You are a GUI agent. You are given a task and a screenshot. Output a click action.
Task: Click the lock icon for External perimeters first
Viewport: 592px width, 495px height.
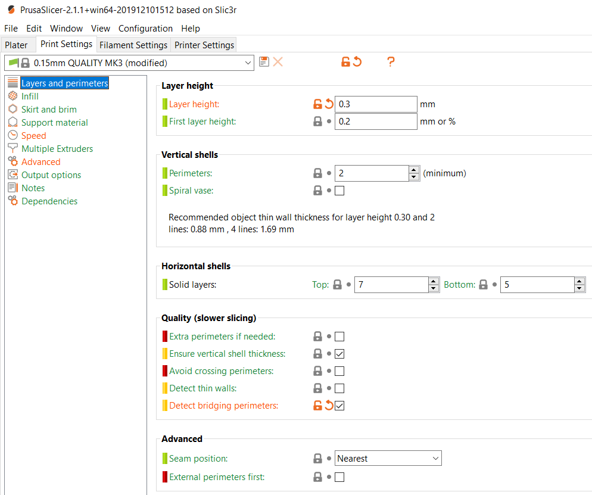click(317, 477)
